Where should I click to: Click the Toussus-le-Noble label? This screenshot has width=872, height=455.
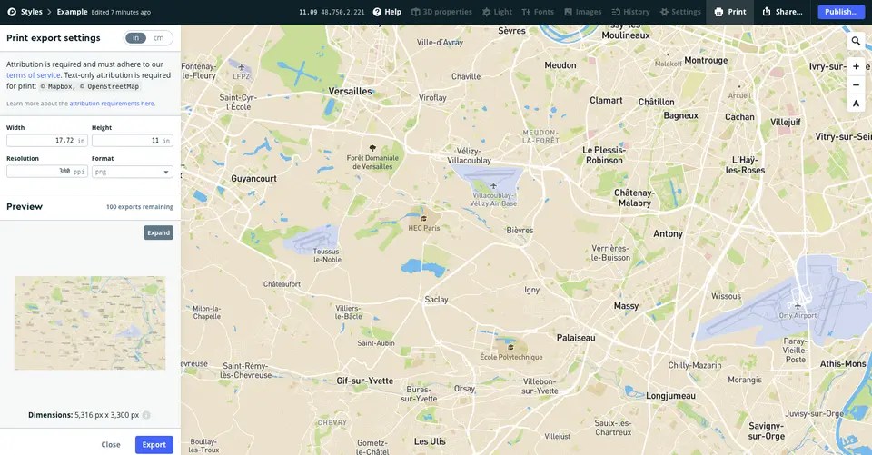[328, 255]
